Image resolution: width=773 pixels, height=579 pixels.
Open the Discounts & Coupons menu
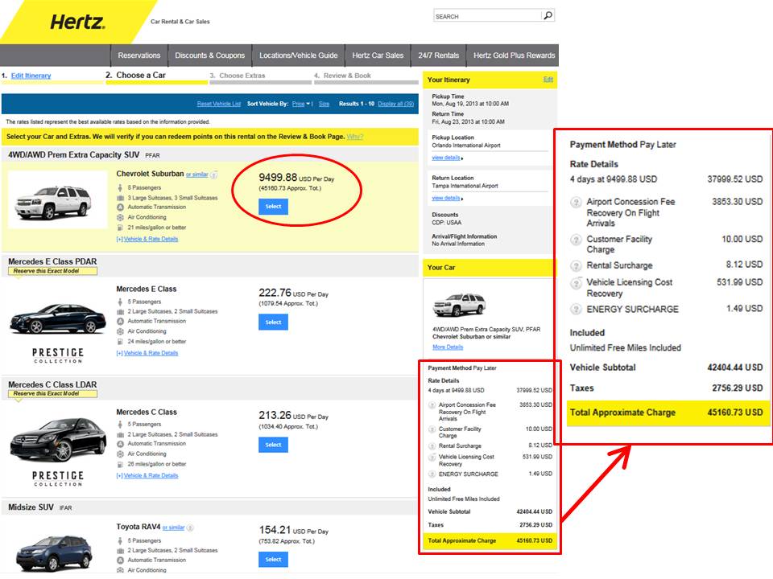point(210,55)
